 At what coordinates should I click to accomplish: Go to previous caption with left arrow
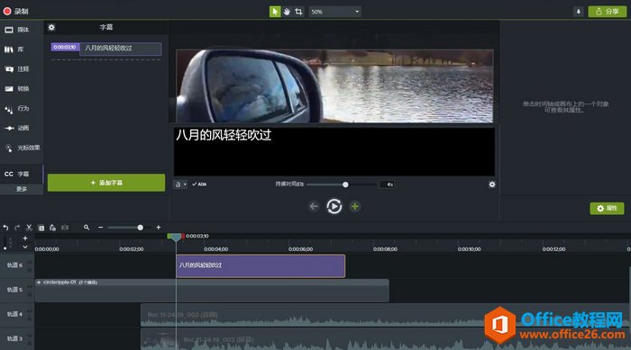314,207
